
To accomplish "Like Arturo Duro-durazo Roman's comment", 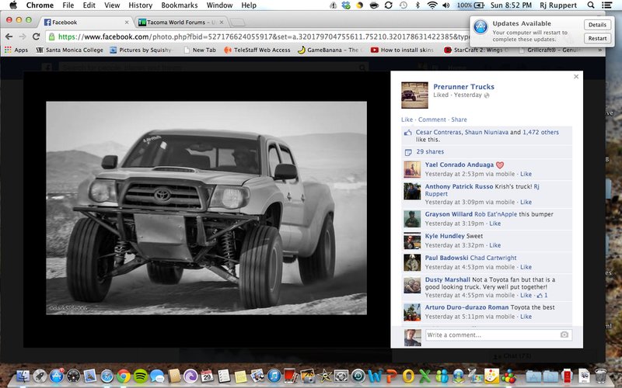I will point(526,317).
